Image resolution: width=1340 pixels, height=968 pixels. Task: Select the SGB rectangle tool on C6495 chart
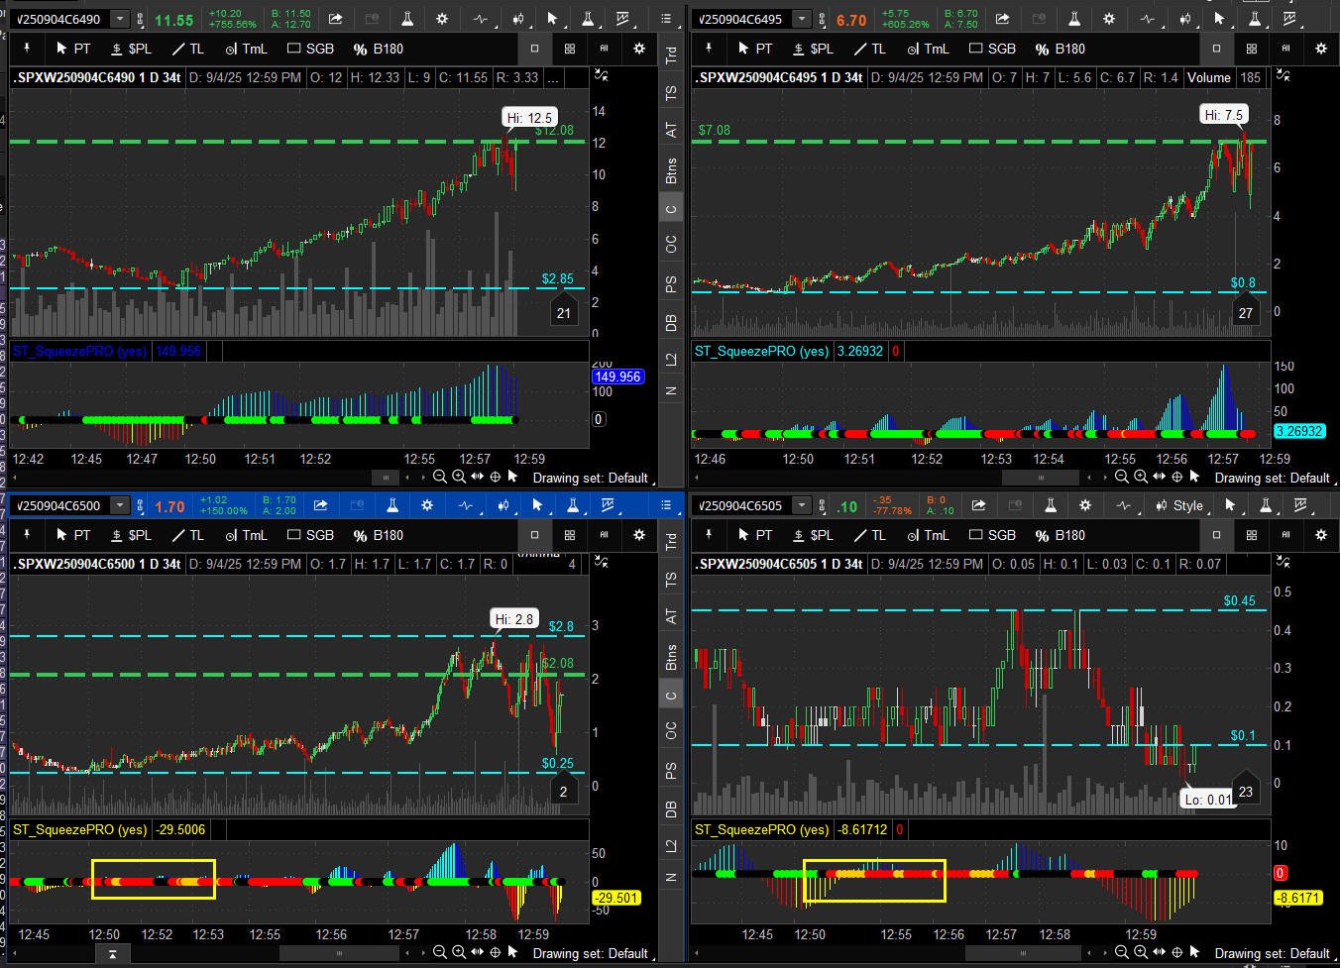(x=992, y=49)
